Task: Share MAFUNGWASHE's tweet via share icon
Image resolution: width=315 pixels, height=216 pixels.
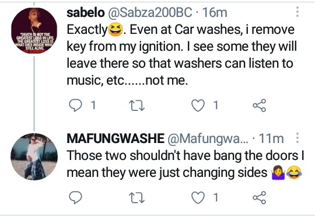Action: coord(260,197)
